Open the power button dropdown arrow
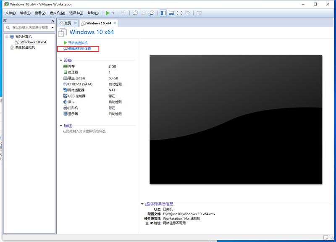The image size is (336, 242). coord(113,13)
